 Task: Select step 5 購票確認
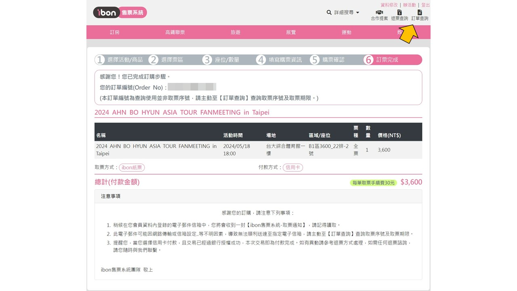pos(328,60)
